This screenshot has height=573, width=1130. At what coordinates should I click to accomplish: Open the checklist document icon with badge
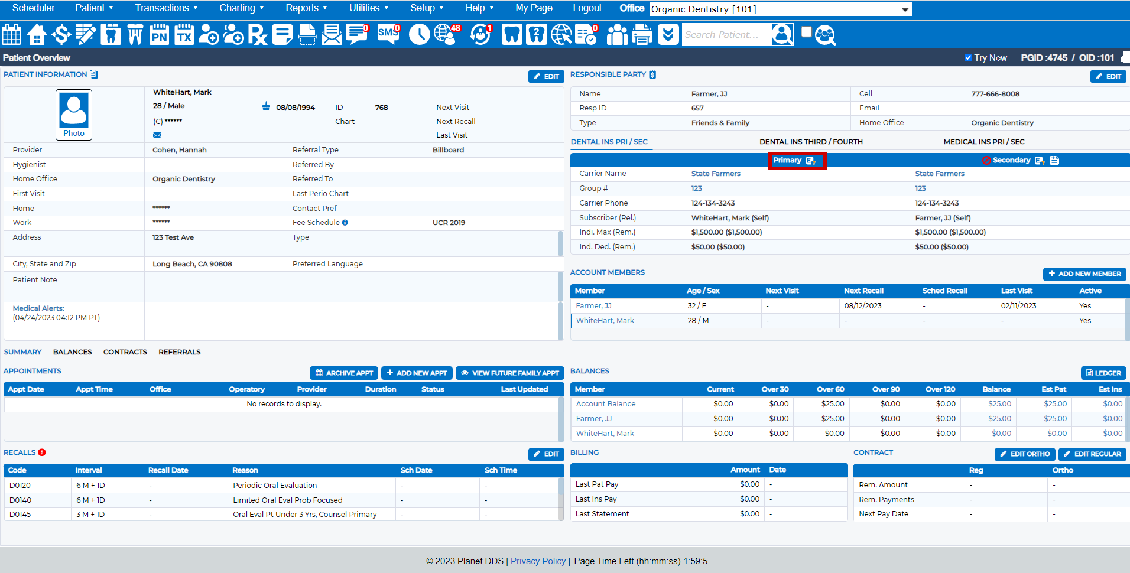(x=586, y=34)
